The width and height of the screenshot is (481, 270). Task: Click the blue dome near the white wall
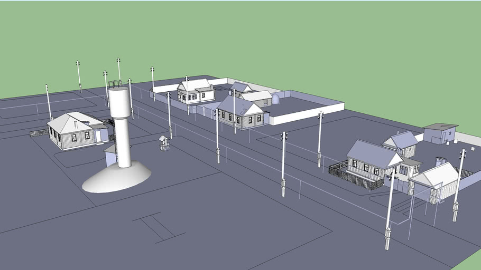point(275,99)
